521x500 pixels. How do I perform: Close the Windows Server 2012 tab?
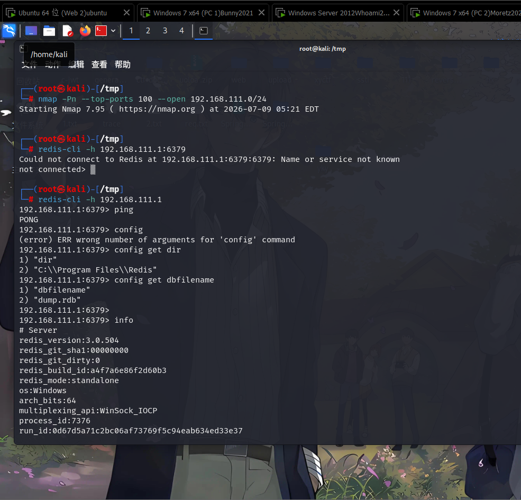[396, 13]
